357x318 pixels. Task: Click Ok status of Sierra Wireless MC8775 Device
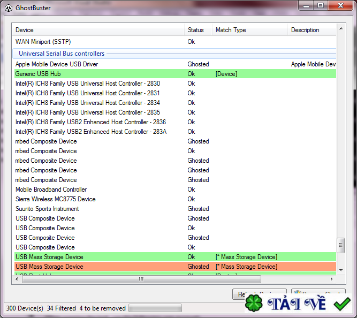(x=191, y=199)
